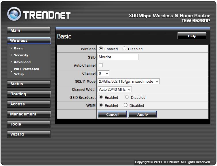Open the Access menu section

(x=28, y=104)
